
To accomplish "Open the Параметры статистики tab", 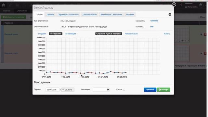I will (x=68, y=15).
